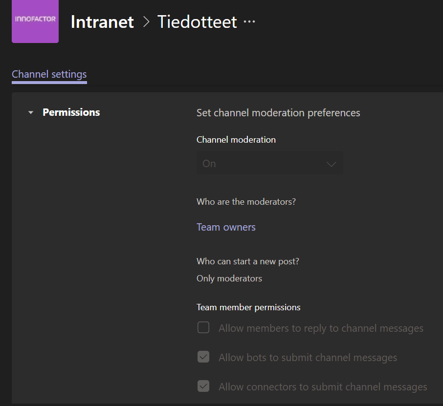The height and width of the screenshot is (406, 443).
Task: Uncheck Allow bots to submit messages
Action: point(203,357)
